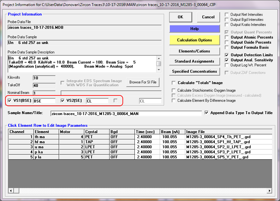This screenshot has width=280, height=201.
Task: Enable Output Net Intensities checkbox
Action: [227, 15]
